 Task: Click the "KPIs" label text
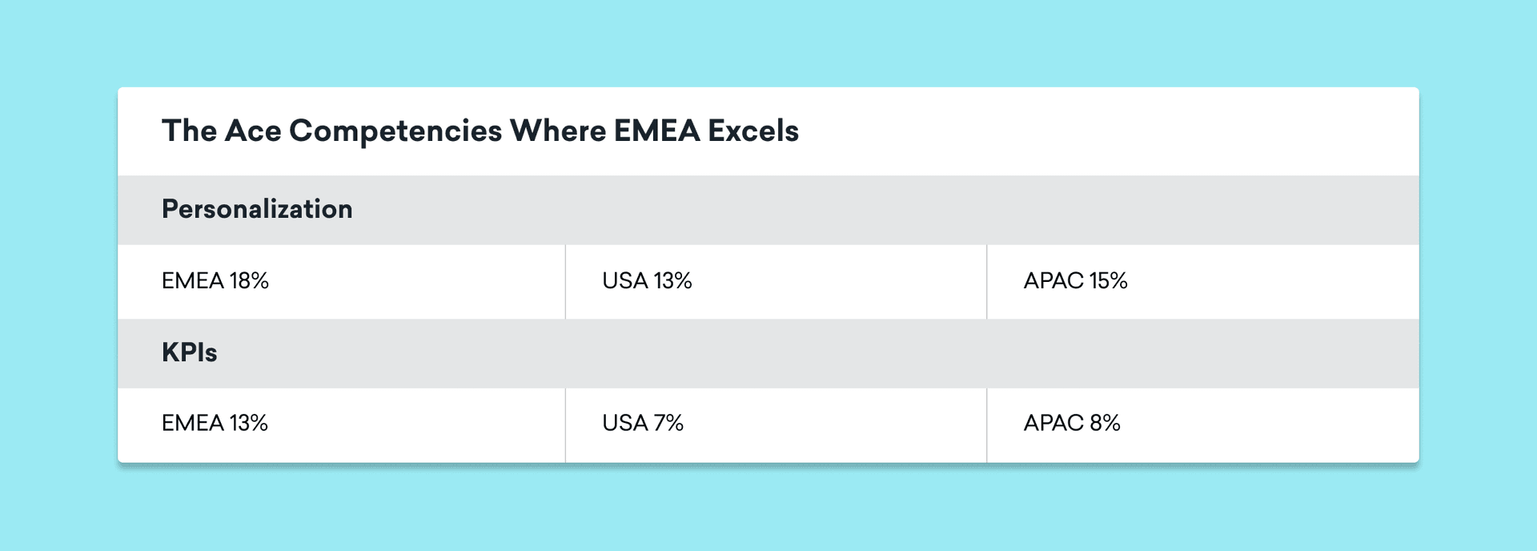click(x=190, y=353)
